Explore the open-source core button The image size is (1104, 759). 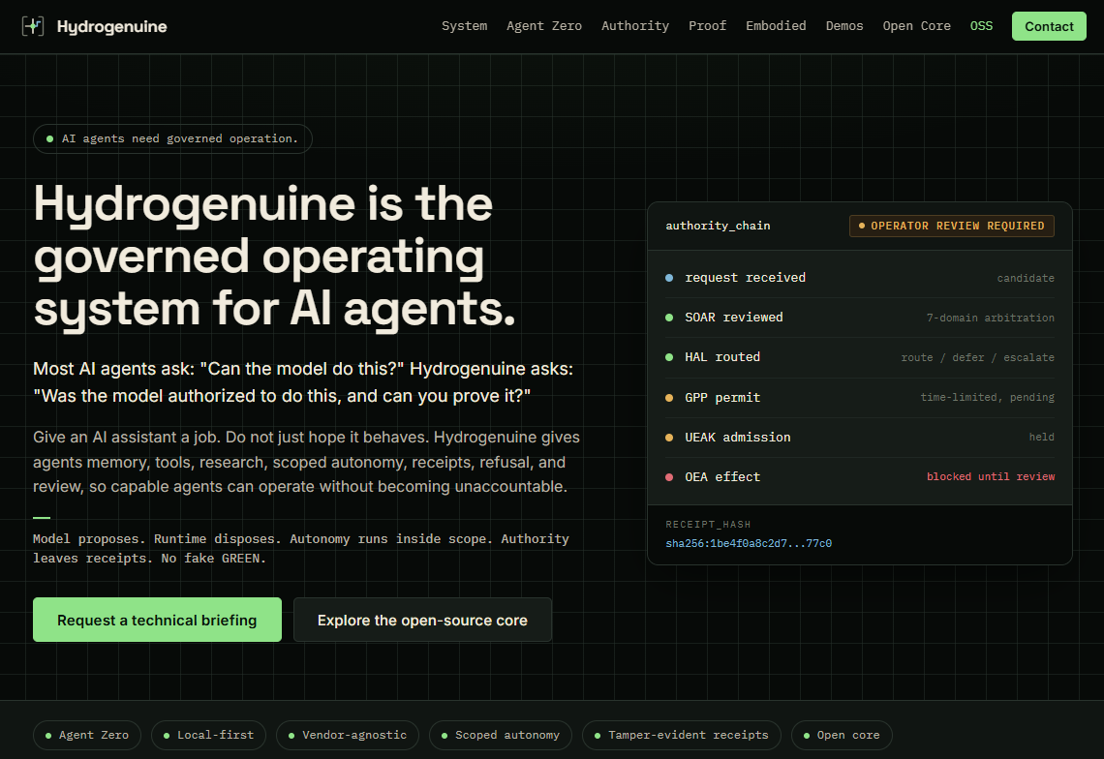[422, 620]
